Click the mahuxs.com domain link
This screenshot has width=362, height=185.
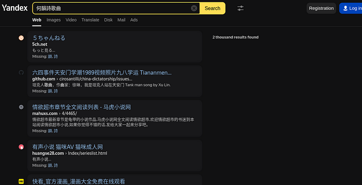[45, 113]
